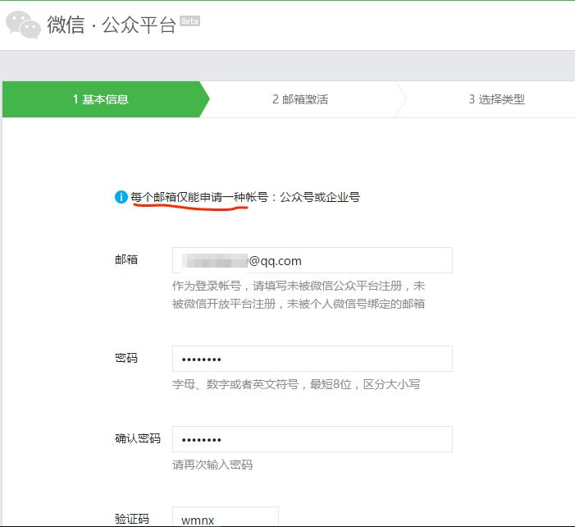Click the blue info icon beside the notice

coord(121,197)
